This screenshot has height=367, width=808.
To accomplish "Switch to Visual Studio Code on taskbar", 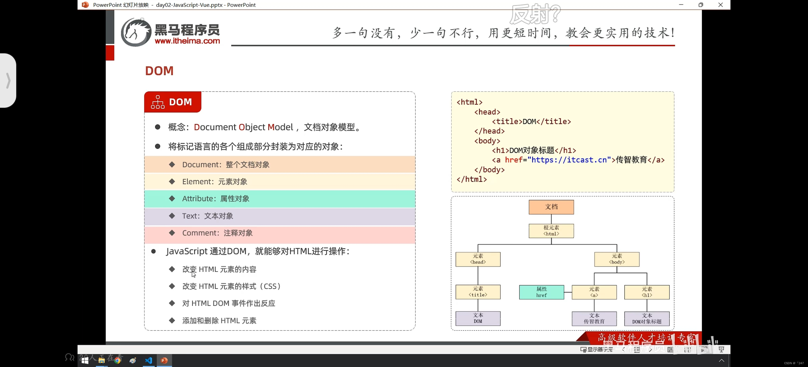I will [149, 360].
